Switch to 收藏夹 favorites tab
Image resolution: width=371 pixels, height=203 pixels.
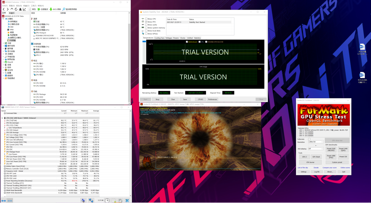pyautogui.click(x=12, y=13)
